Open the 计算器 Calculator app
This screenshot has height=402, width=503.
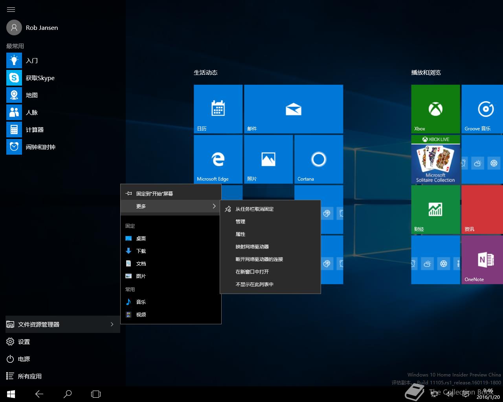pos(63,130)
